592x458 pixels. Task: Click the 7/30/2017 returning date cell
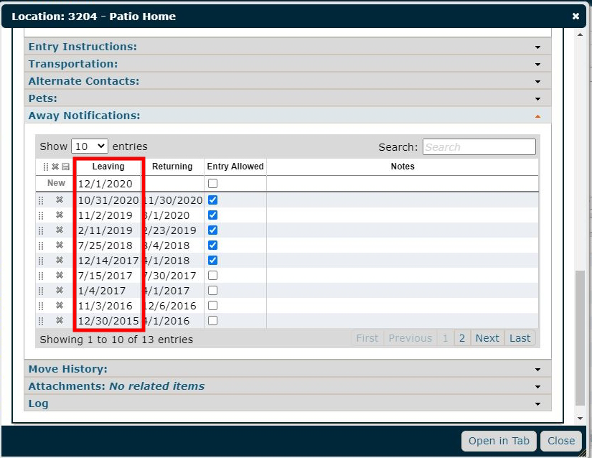point(174,276)
